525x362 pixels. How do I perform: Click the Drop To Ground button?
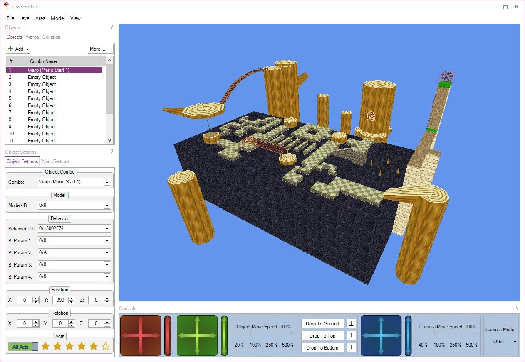[x=322, y=324]
